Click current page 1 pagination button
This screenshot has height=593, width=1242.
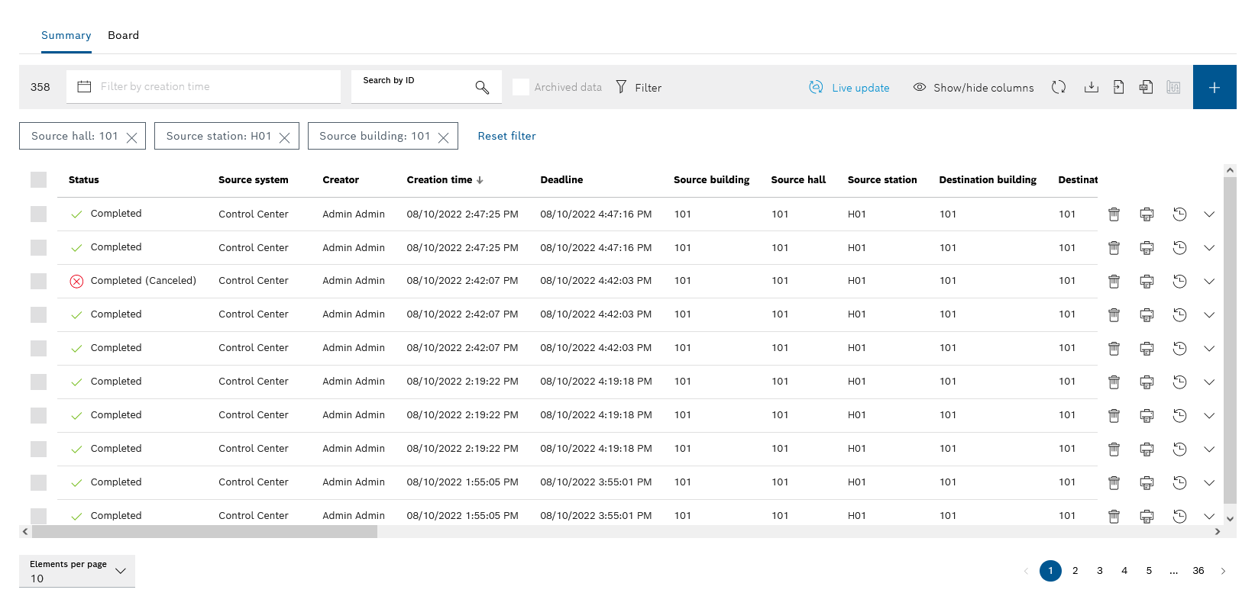[1050, 571]
